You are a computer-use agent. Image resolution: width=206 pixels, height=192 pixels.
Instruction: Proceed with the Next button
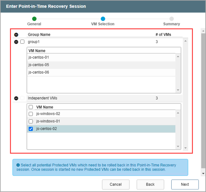point(185,184)
